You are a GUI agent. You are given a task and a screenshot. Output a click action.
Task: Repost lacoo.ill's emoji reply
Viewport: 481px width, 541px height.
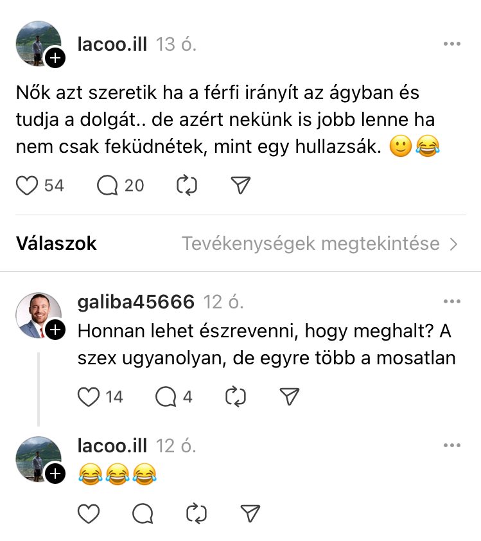click(195, 513)
